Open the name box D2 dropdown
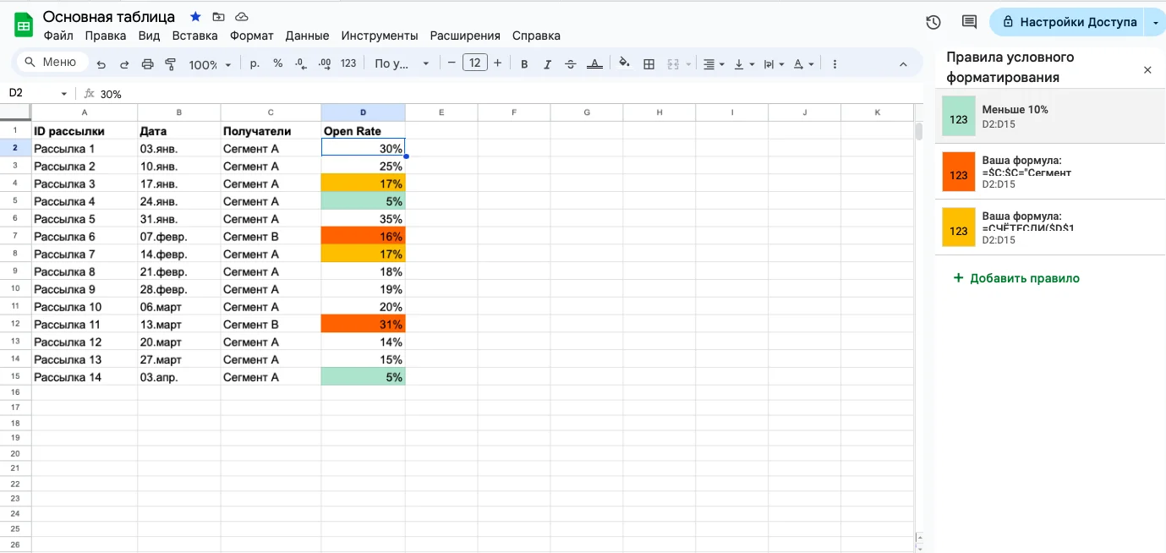1166x553 pixels. point(63,94)
